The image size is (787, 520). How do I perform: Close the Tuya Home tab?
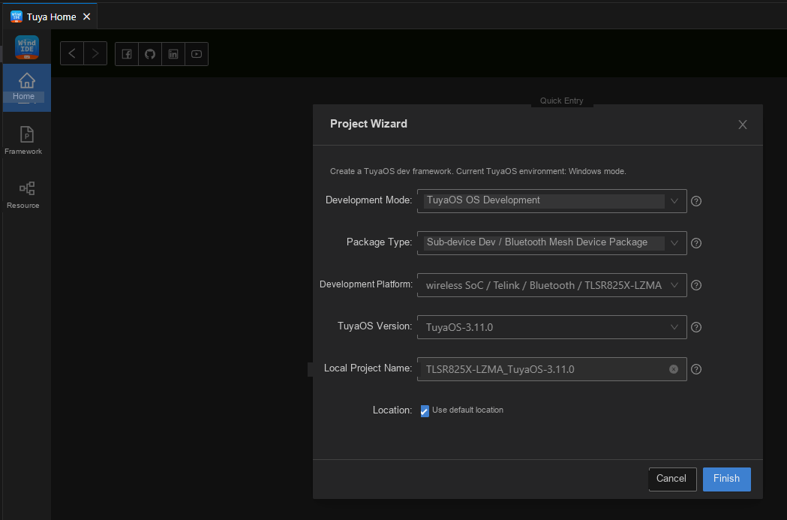(87, 17)
